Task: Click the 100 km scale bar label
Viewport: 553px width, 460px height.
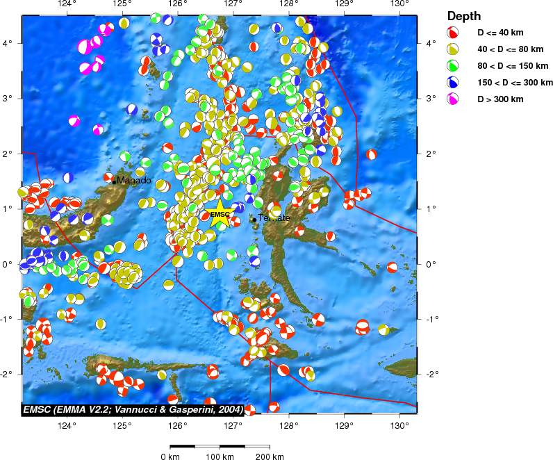Action: [x=220, y=457]
